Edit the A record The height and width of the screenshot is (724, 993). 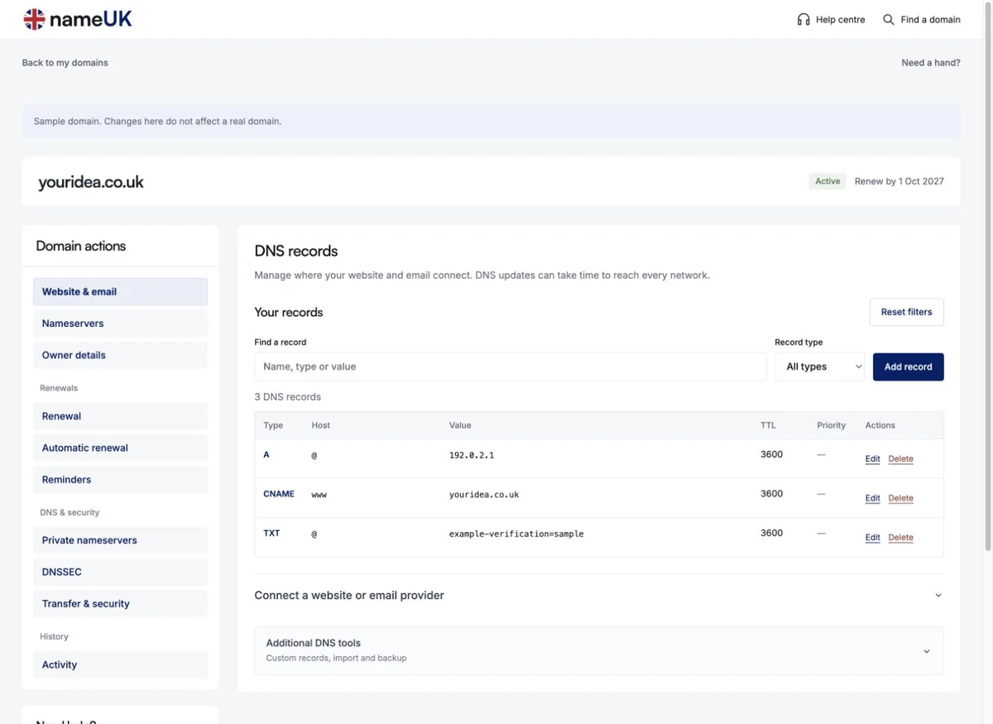tap(872, 459)
